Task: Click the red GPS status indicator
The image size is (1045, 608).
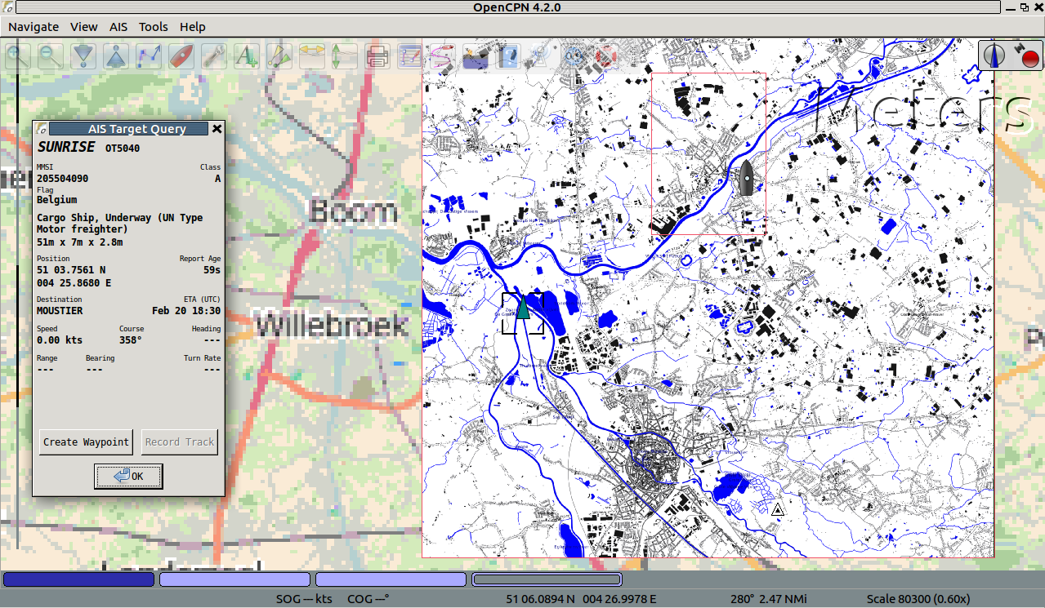Action: click(x=1029, y=58)
